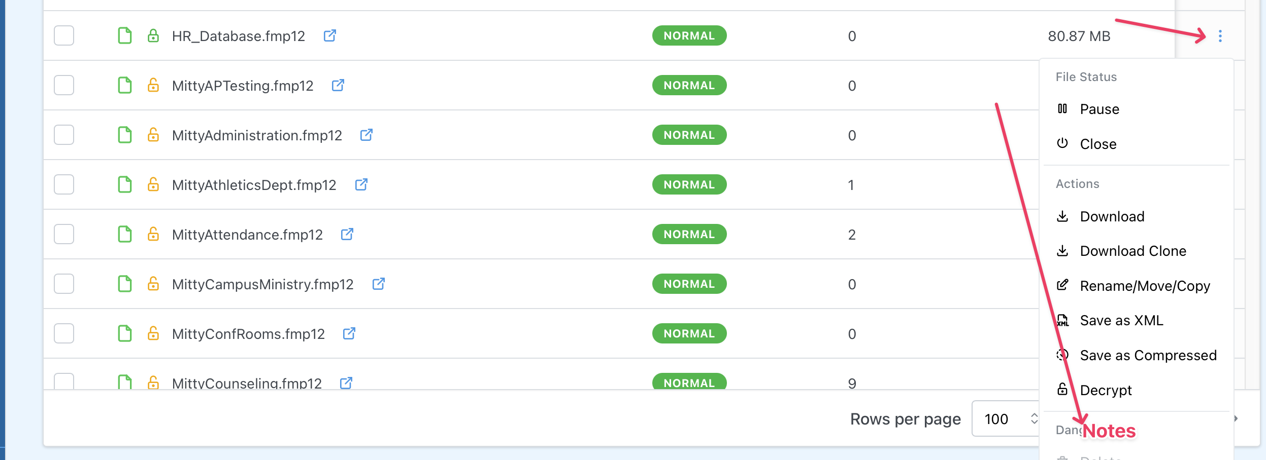
Task: Open MittyAthleticsDept.fmp12 external link icon
Action: tap(361, 184)
